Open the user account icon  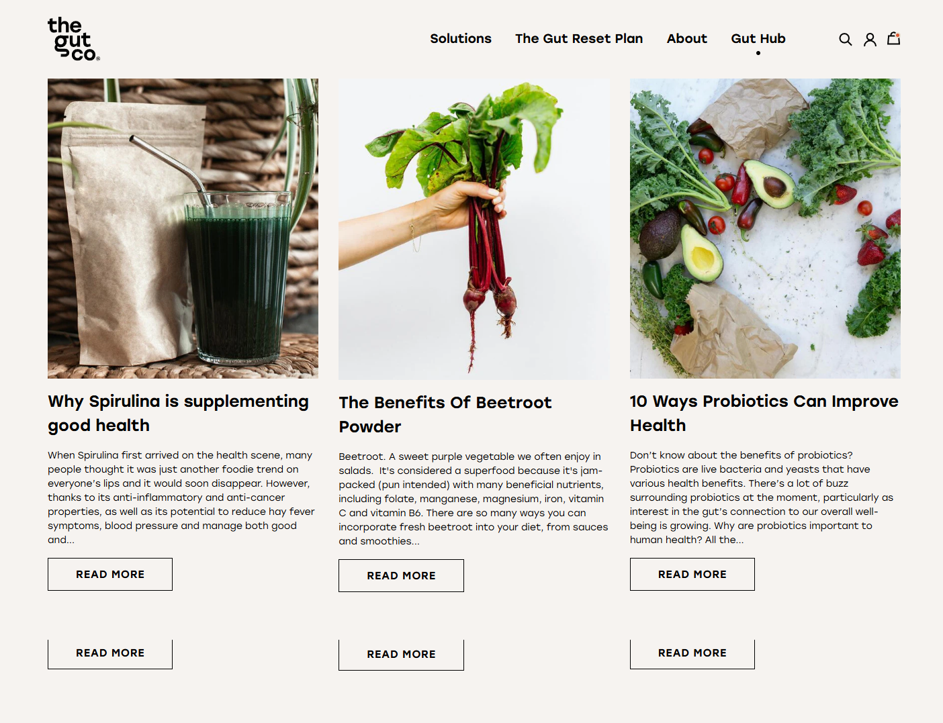870,40
